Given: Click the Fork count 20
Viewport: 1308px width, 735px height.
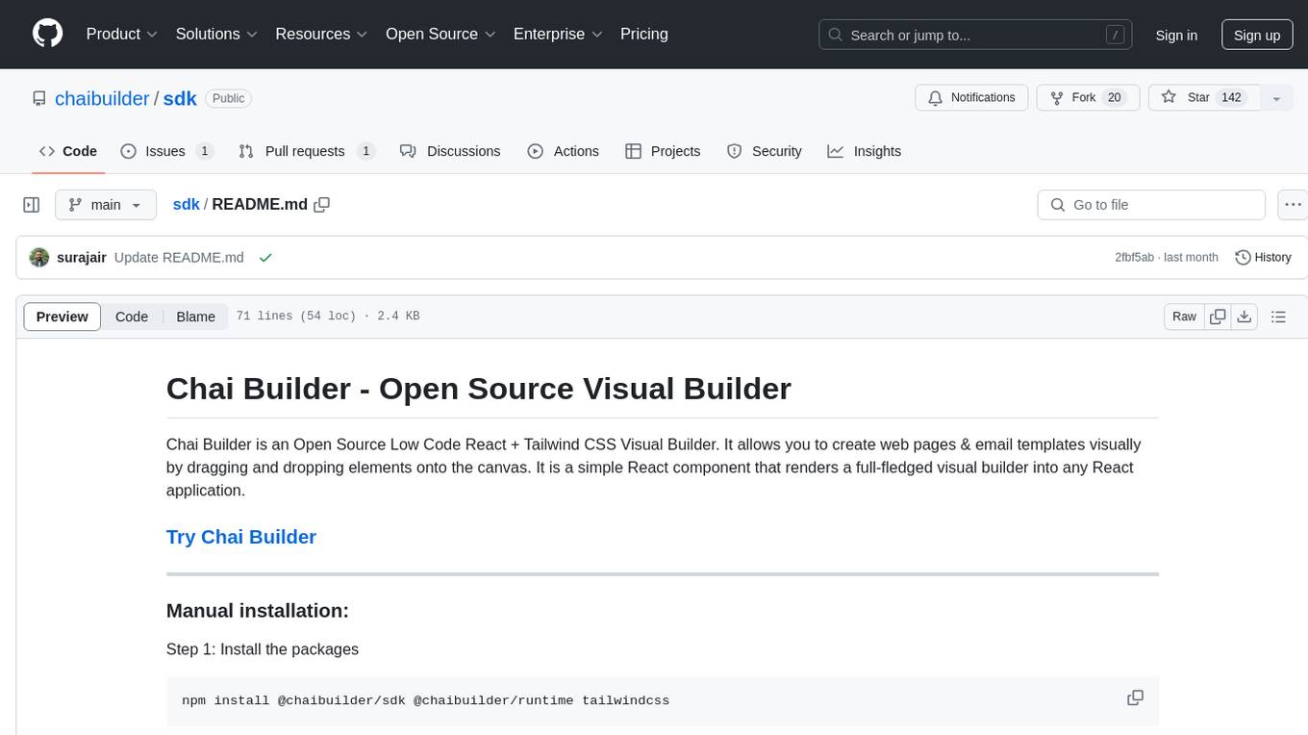Looking at the screenshot, I should coord(1115,97).
